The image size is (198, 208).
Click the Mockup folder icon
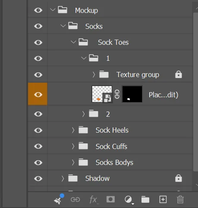coord(63,10)
